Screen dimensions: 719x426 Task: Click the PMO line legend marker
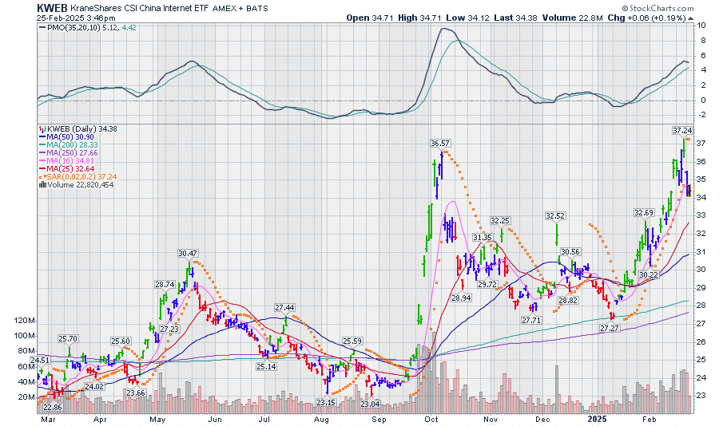(42, 27)
